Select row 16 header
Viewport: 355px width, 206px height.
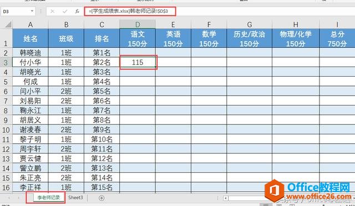6,188
